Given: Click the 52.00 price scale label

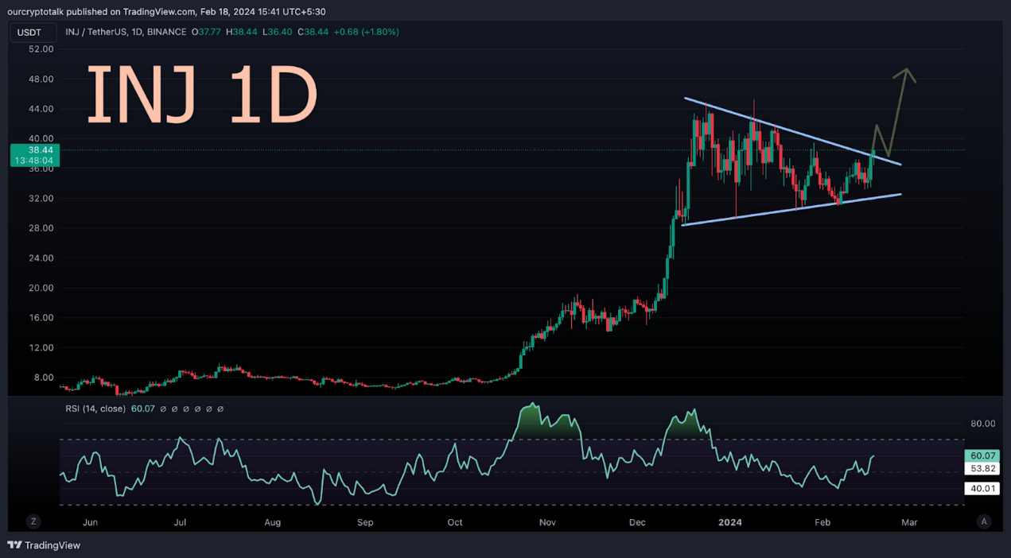Looking at the screenshot, I should point(41,49).
